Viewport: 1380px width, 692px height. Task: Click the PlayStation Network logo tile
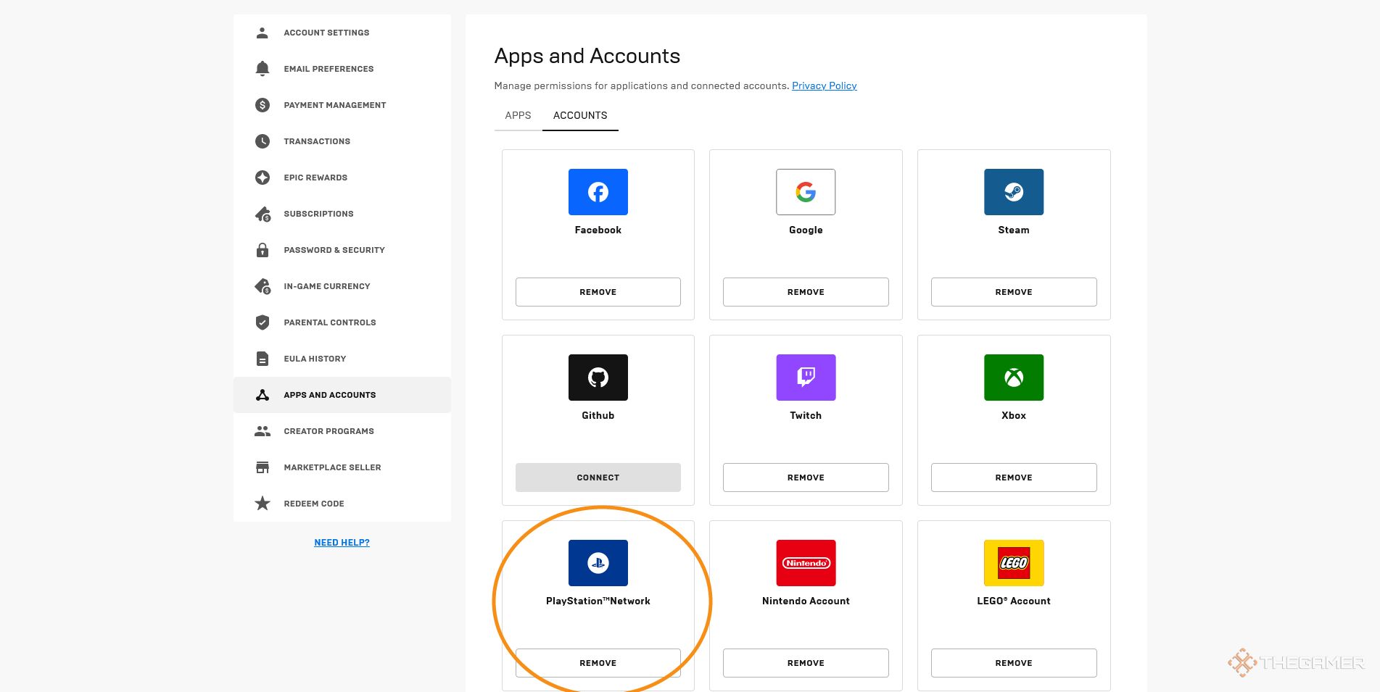(598, 563)
